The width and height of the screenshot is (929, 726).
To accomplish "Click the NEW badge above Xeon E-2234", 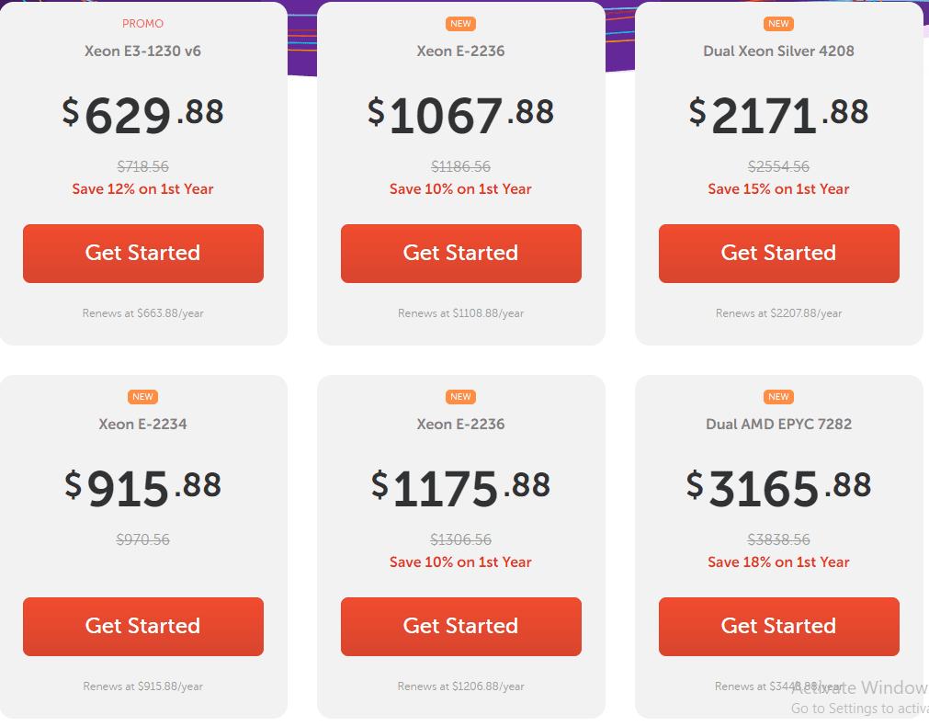I will coord(142,396).
